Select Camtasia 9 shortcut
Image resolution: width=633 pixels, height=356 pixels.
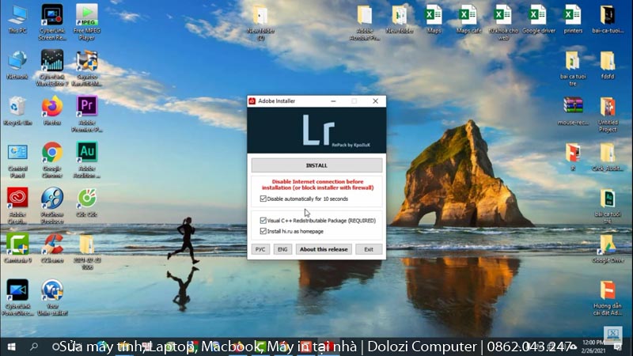pos(17,249)
